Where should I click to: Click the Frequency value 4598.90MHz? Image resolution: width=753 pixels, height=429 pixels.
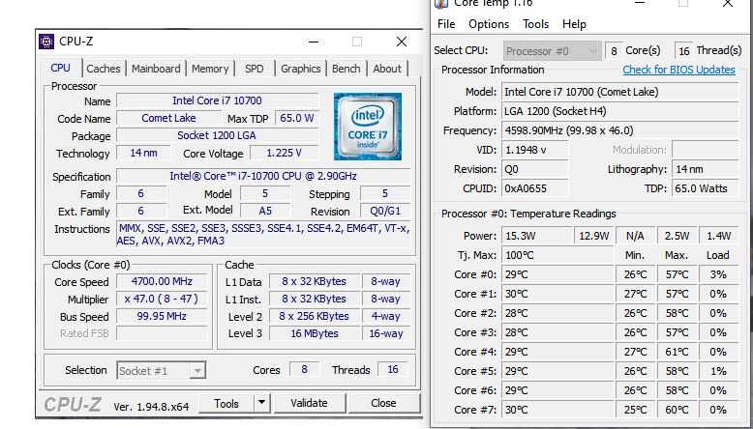(x=620, y=130)
